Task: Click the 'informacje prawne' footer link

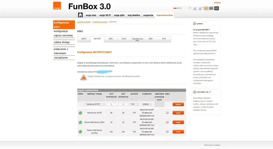Action: 212,145
